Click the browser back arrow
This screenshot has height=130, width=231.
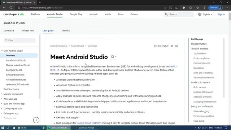[4, 8]
